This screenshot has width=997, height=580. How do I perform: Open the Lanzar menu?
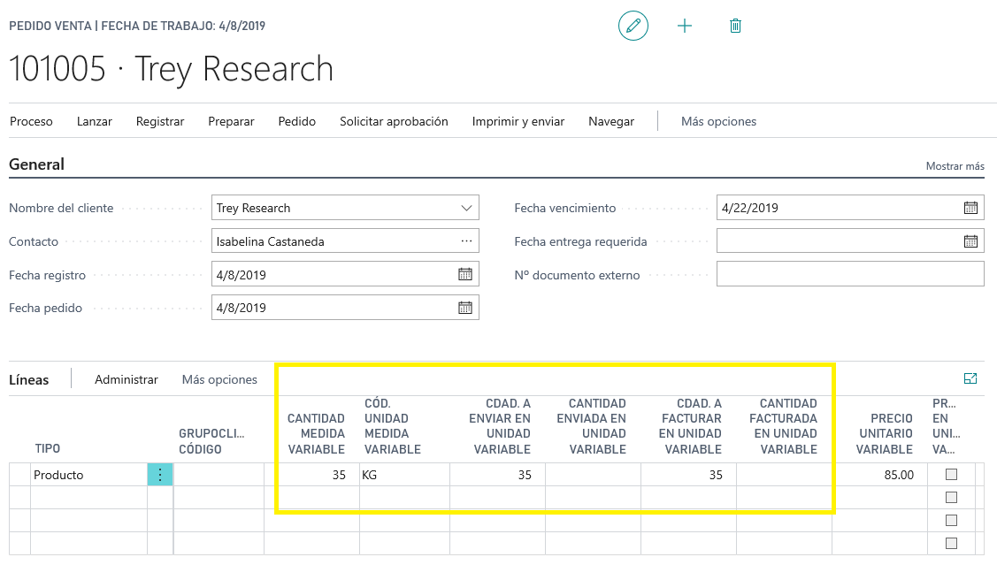coord(94,121)
